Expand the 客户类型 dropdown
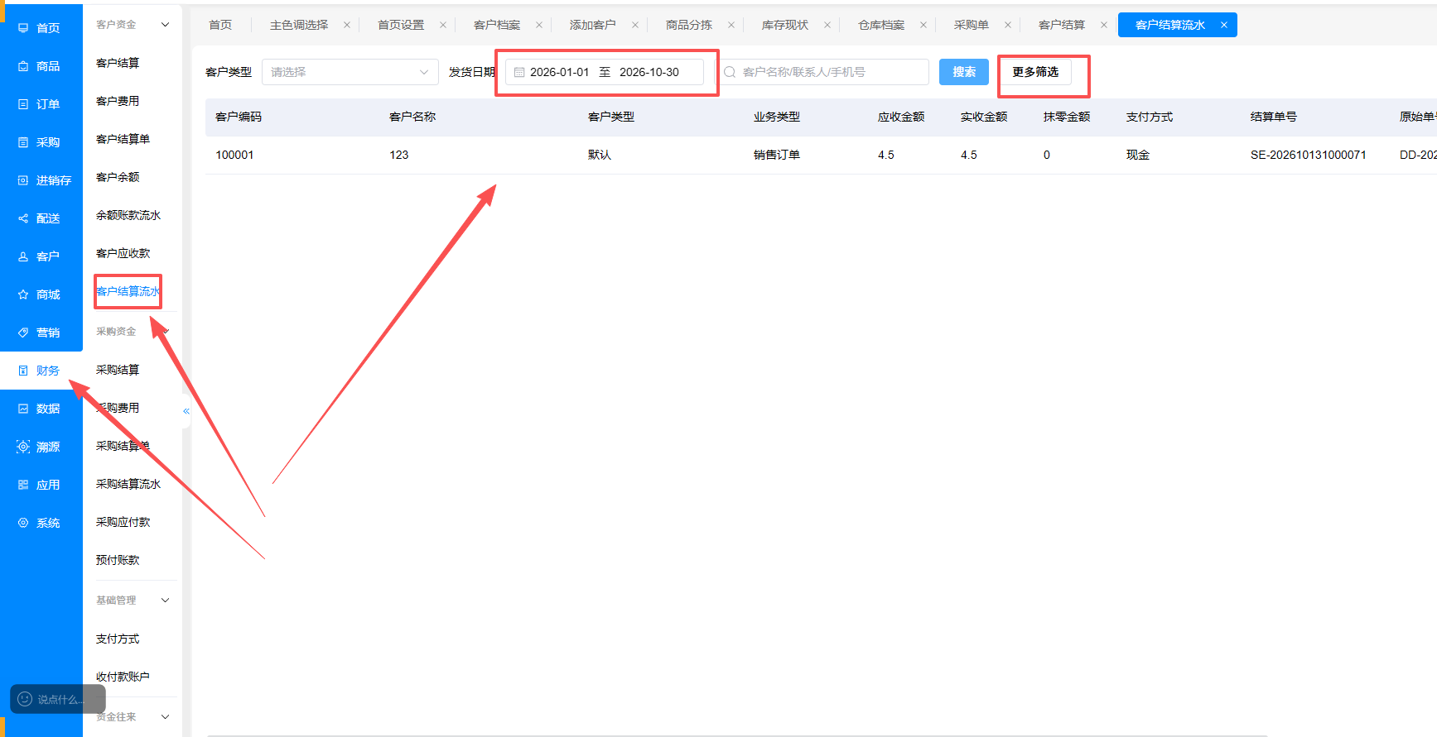 pyautogui.click(x=350, y=72)
